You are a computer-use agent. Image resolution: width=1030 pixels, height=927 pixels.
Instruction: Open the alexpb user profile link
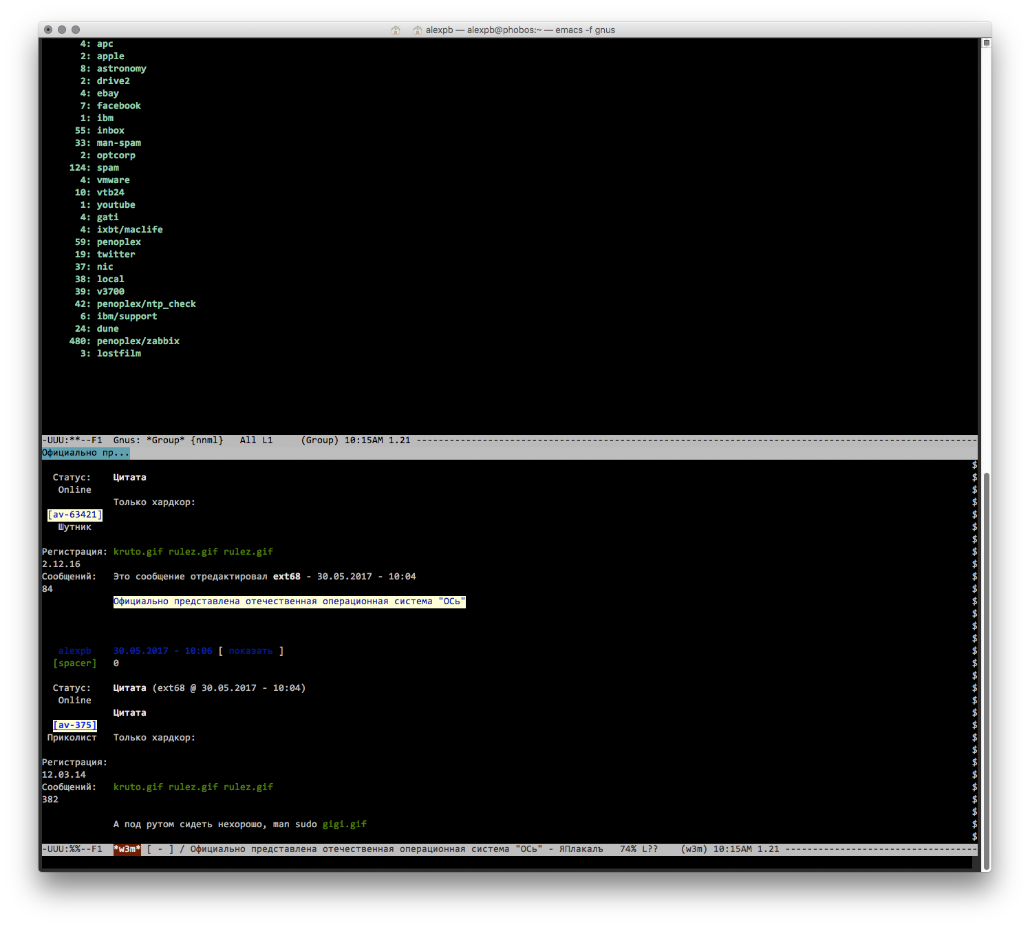point(75,651)
